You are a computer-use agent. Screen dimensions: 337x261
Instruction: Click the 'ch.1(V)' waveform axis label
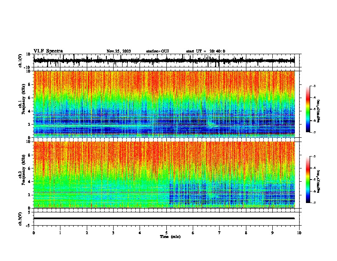[20, 61]
